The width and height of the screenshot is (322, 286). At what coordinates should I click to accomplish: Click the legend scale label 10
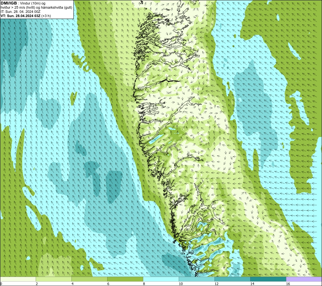tap(181, 284)
